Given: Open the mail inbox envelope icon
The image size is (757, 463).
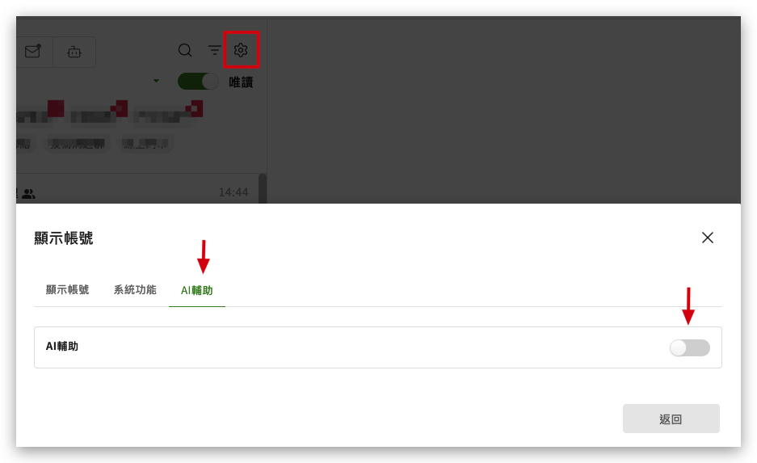Looking at the screenshot, I should 33,51.
